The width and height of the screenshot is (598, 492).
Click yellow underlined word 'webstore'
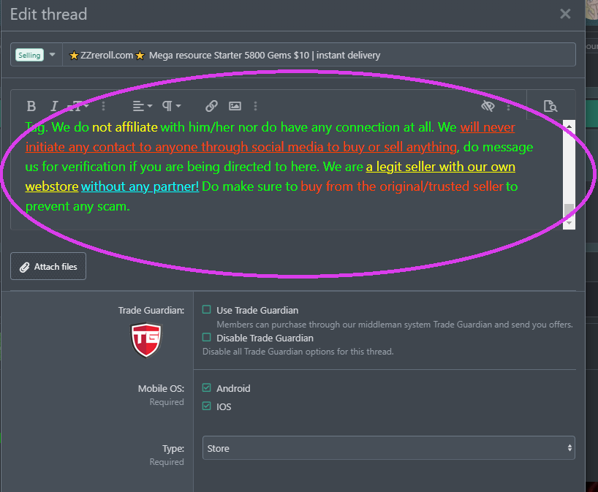pos(52,186)
